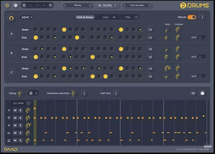Shuffle the section A Kick row

click(x=150, y=37)
